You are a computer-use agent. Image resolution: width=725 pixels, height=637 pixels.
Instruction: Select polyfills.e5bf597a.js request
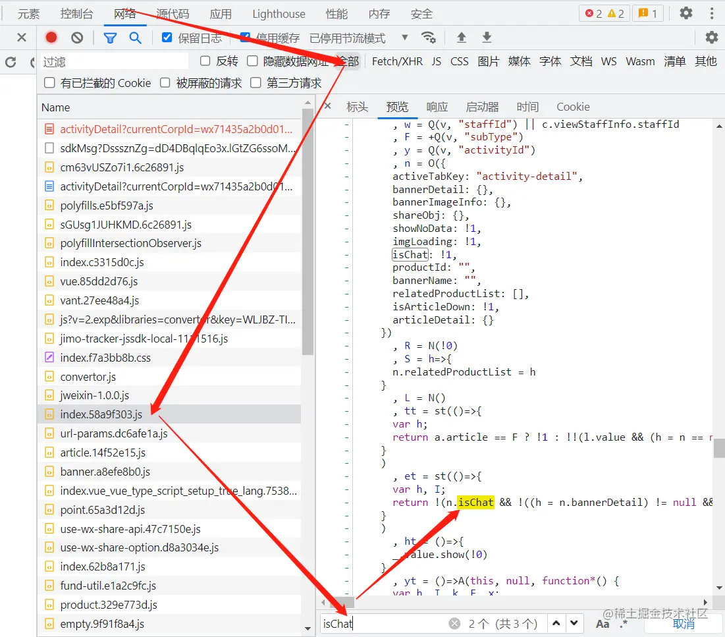click(169, 206)
